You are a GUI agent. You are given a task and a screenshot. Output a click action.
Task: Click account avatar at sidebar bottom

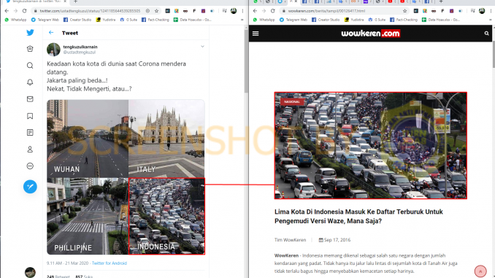[x=30, y=272]
